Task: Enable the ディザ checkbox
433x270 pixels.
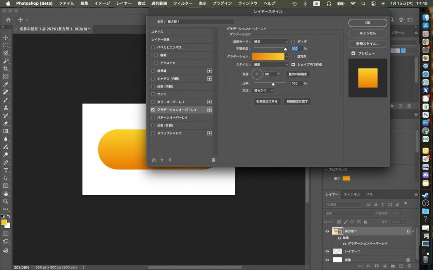Action: [293, 42]
